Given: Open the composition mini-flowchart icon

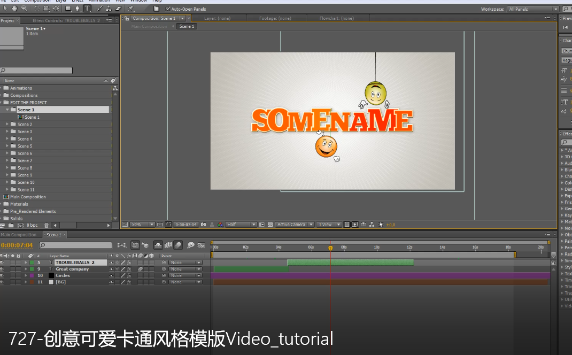Looking at the screenshot, I should click(122, 245).
